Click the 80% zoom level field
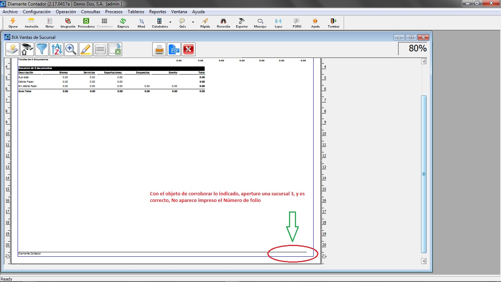The image size is (501, 282). click(413, 48)
